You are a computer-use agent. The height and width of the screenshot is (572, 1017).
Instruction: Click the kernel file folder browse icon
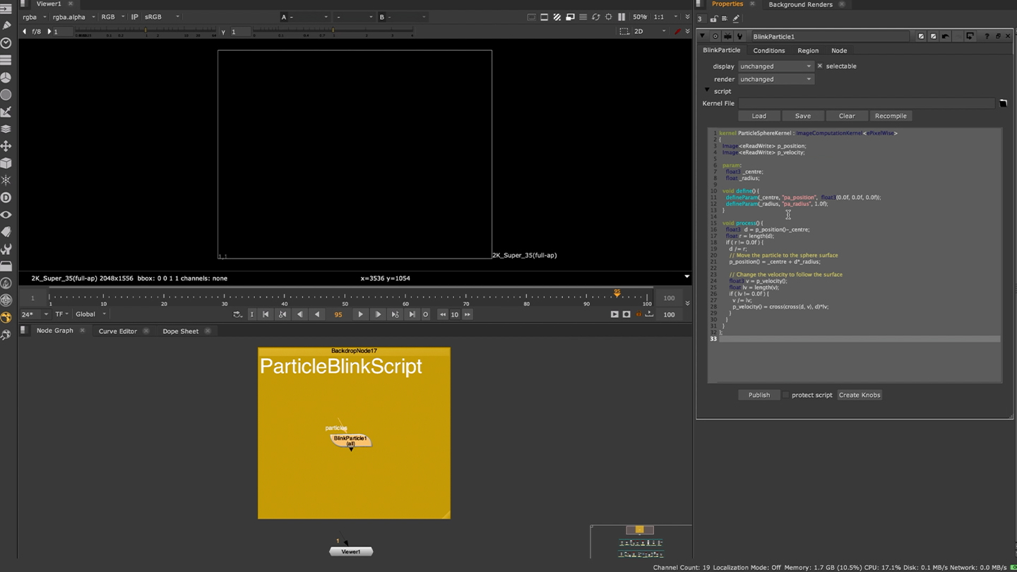(x=1002, y=104)
